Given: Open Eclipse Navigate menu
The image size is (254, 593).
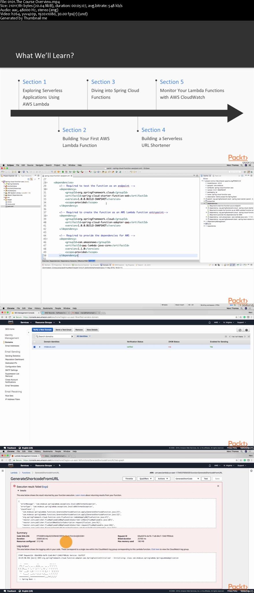Looking at the screenshot, I should [39, 165].
